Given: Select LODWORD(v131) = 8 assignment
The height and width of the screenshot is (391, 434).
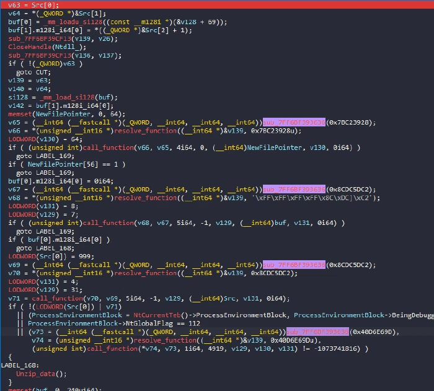Looking at the screenshot, I should 43,206.
